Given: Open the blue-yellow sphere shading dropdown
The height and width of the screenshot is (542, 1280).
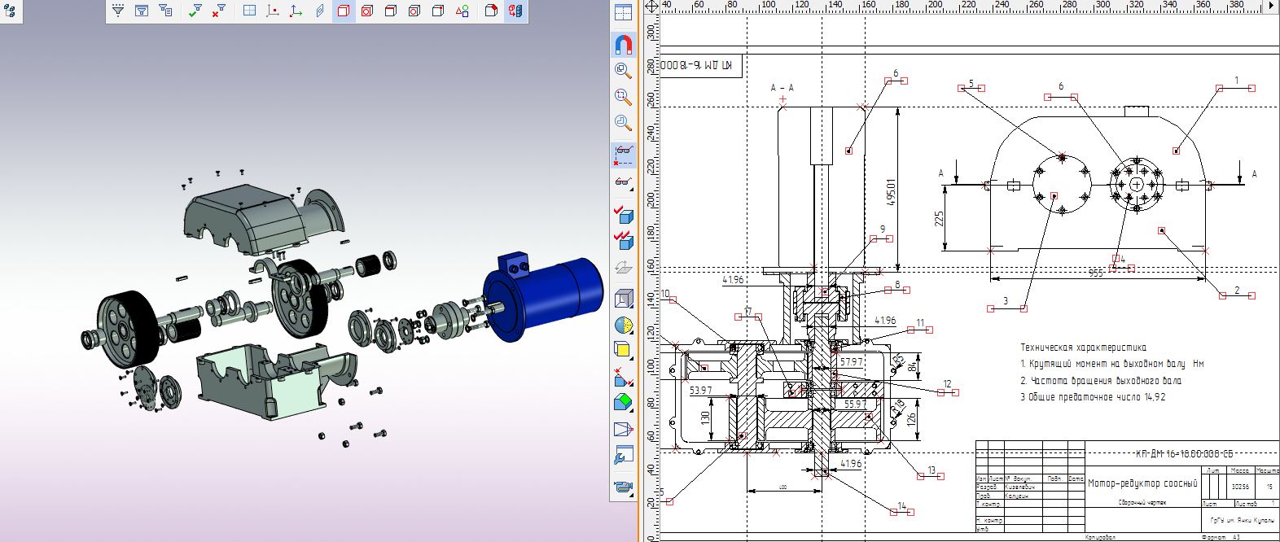Looking at the screenshot, I should [624, 326].
